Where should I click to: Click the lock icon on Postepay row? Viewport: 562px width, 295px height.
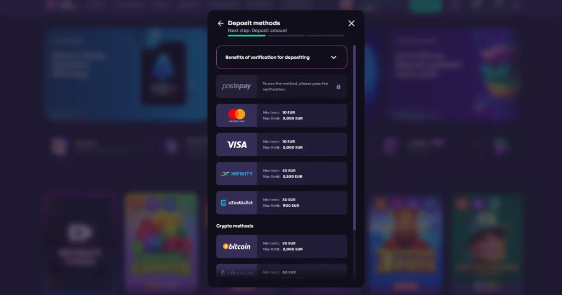pyautogui.click(x=338, y=87)
